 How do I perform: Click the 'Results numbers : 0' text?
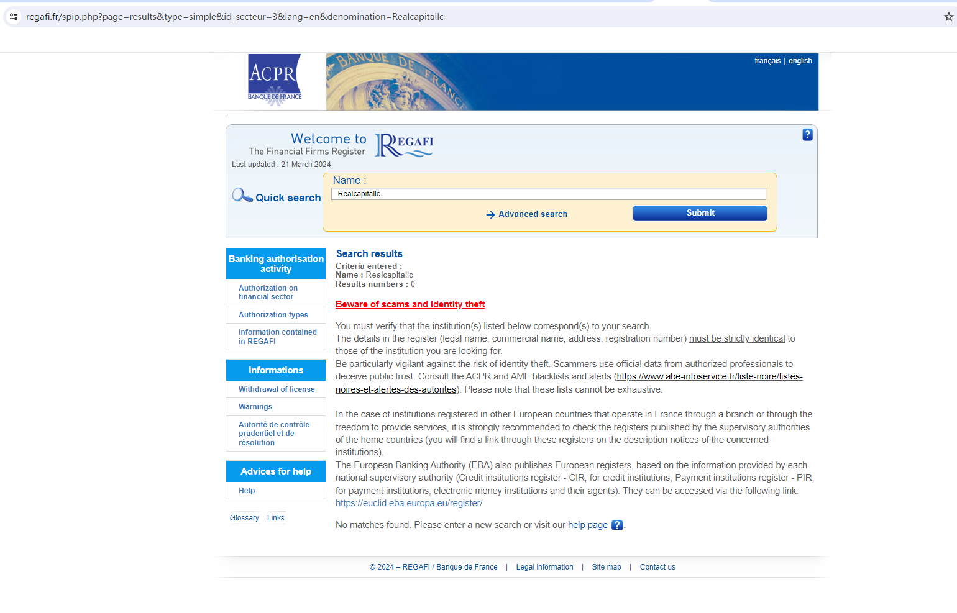(375, 284)
